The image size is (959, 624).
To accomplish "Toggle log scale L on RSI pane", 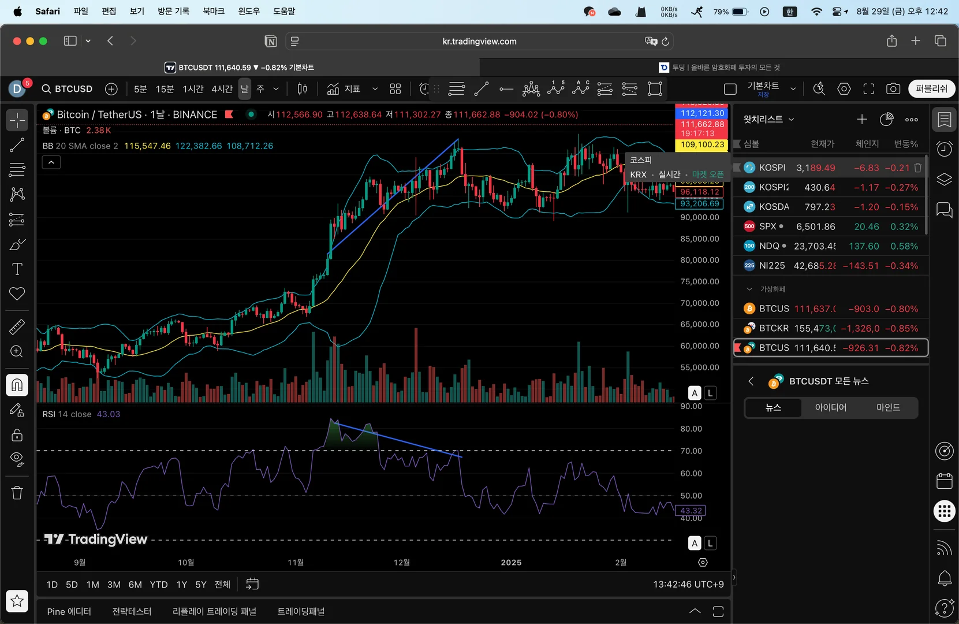I will click(710, 543).
